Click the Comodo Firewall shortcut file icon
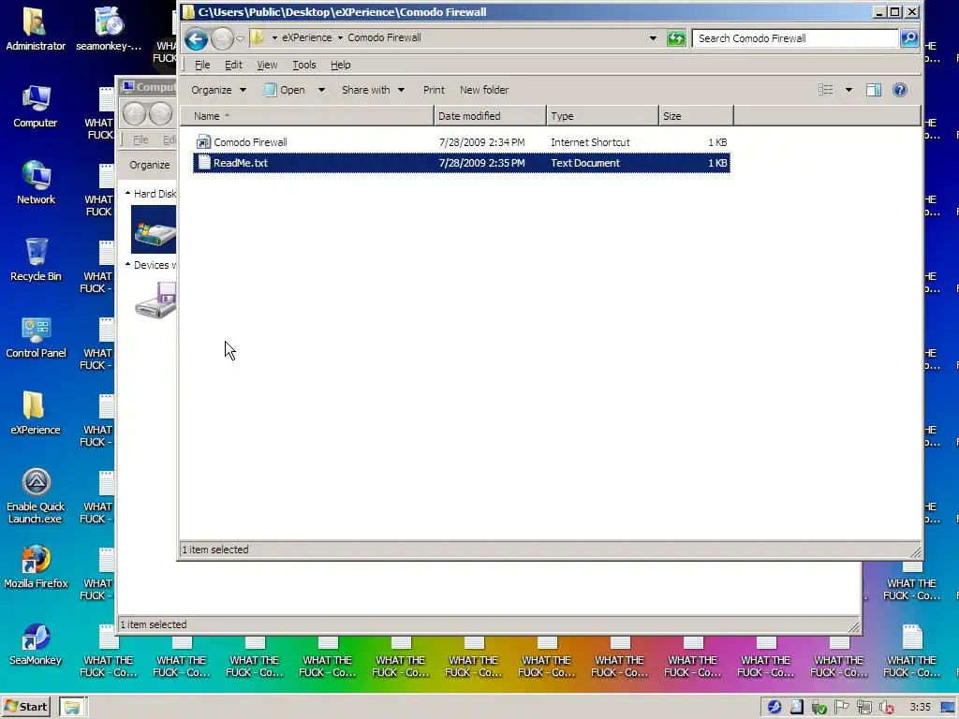This screenshot has height=719, width=959. point(203,142)
